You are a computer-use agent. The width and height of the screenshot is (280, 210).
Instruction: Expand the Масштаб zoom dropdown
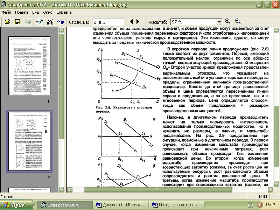(219, 22)
